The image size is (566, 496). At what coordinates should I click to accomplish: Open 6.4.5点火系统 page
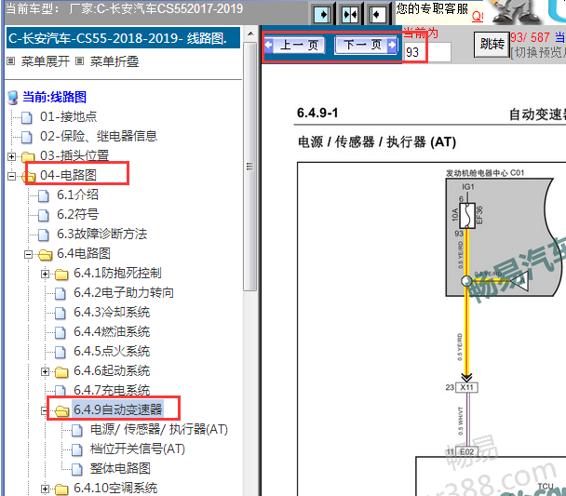click(112, 351)
